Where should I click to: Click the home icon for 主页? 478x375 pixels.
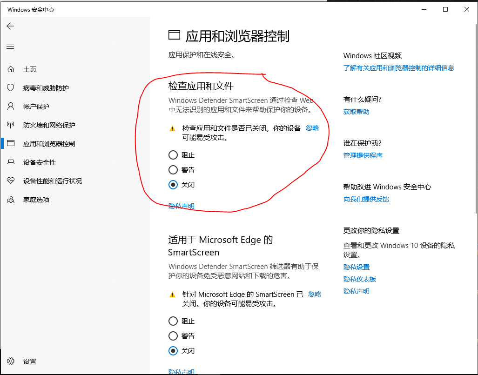coord(11,69)
